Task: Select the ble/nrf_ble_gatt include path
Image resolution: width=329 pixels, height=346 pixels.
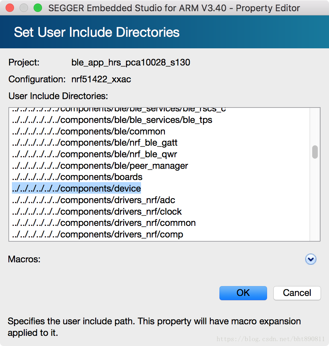Action: (x=94, y=143)
